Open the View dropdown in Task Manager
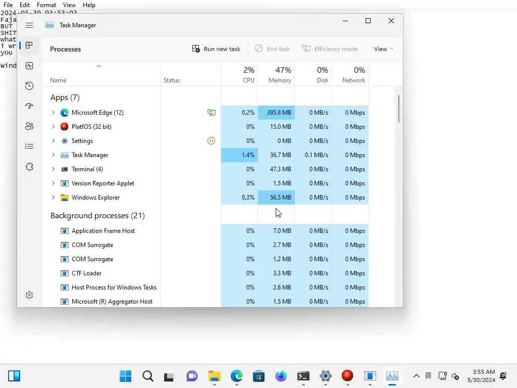 (384, 49)
